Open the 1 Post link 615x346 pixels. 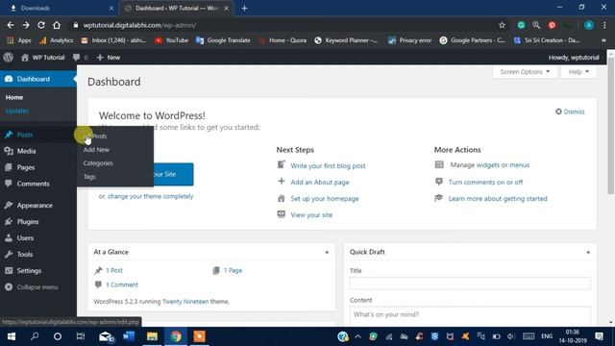(114, 270)
